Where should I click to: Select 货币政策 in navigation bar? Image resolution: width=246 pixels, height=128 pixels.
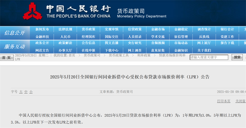[89, 29]
